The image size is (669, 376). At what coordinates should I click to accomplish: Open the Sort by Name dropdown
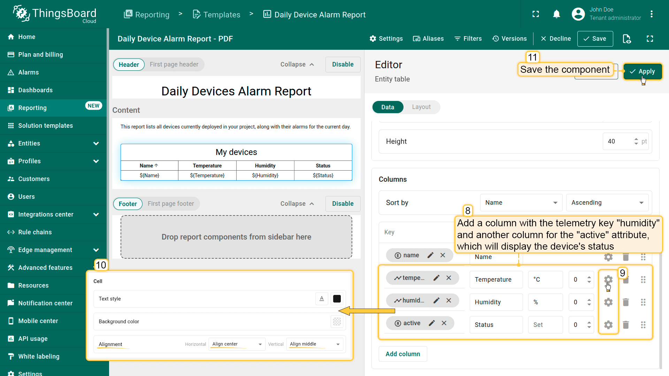point(521,203)
